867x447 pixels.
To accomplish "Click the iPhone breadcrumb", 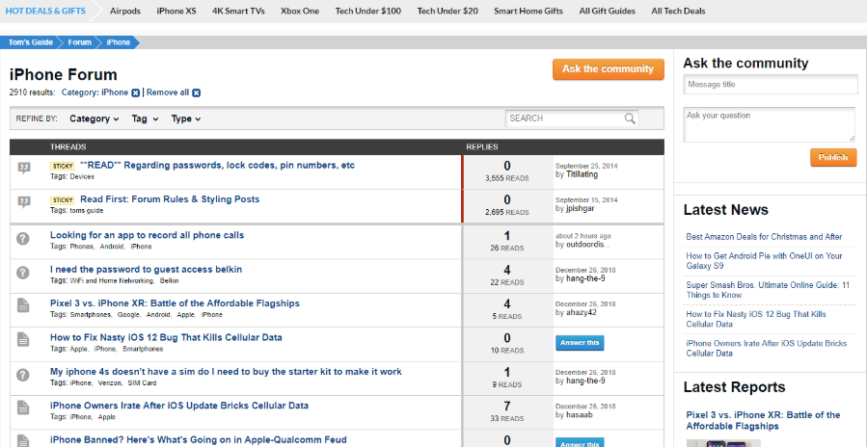I will [119, 42].
